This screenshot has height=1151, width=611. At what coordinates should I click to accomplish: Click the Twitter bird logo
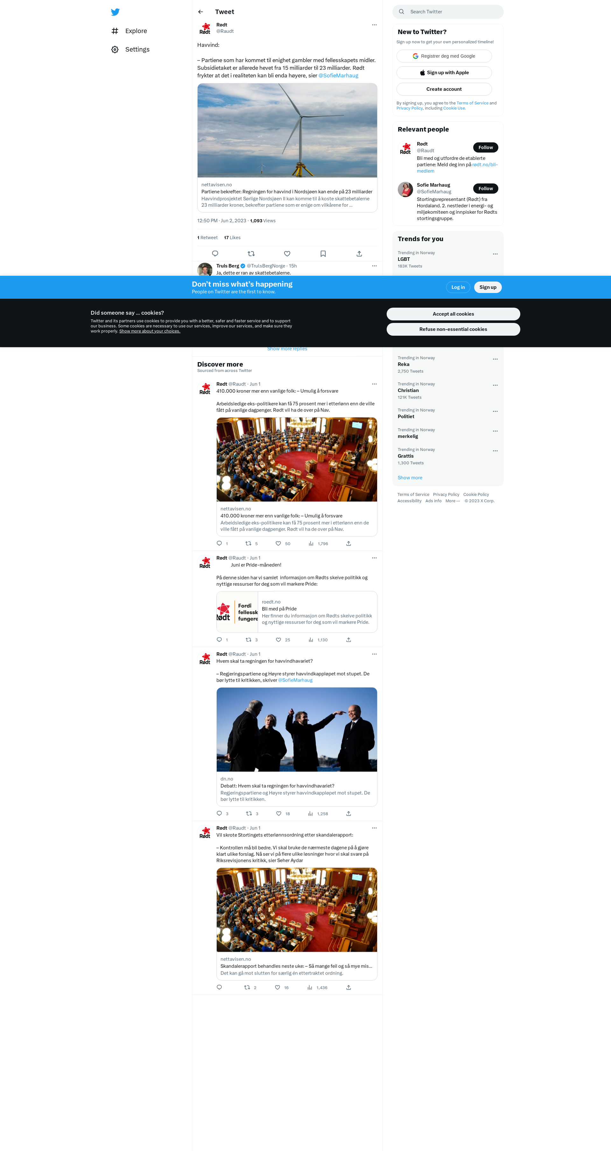pyautogui.click(x=115, y=12)
